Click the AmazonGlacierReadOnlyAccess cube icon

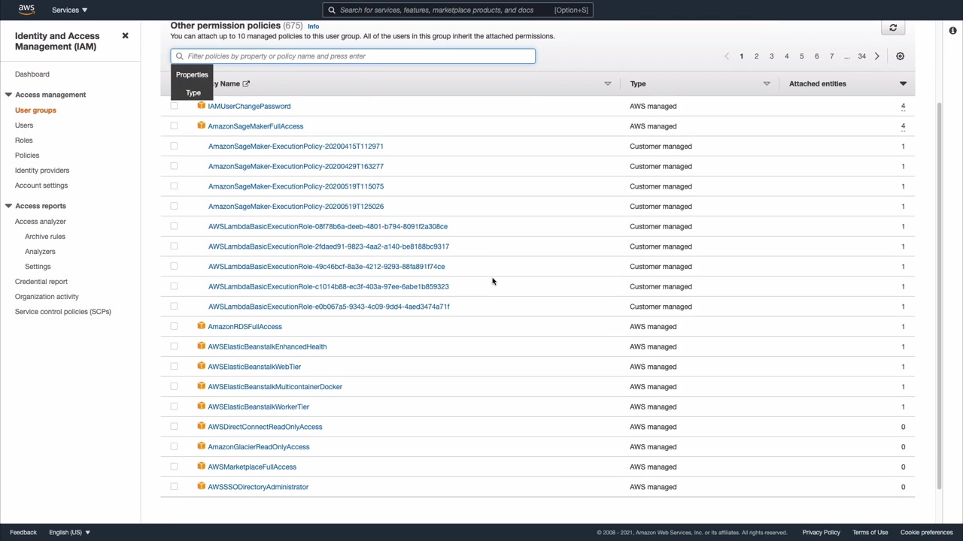201,446
